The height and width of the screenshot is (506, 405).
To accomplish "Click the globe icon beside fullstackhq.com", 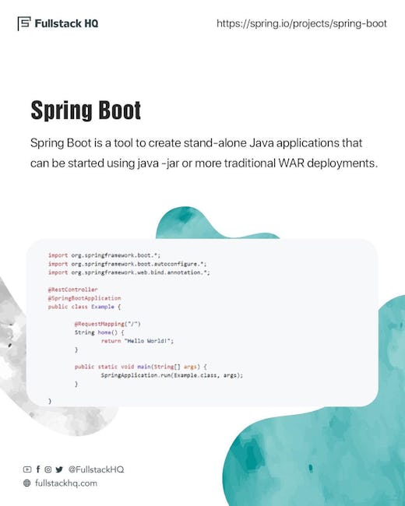I will tap(27, 483).
